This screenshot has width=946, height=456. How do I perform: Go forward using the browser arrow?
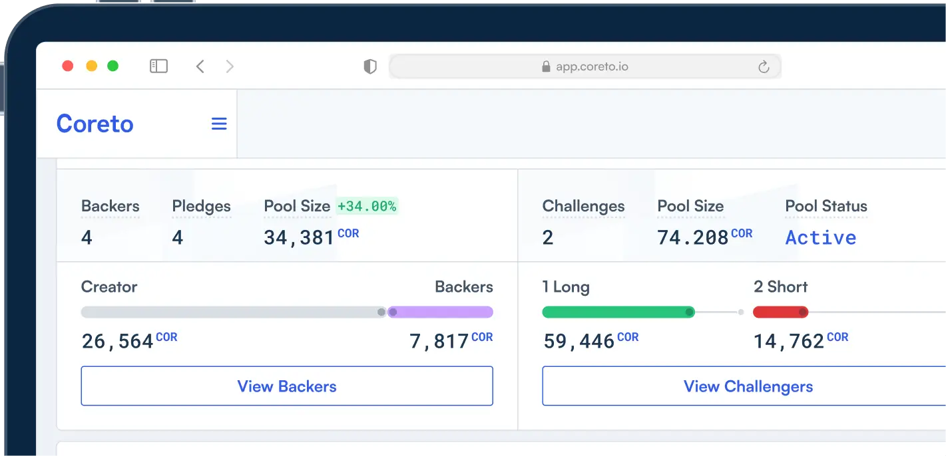coord(230,66)
